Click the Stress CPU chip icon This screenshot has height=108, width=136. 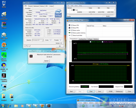69,25
